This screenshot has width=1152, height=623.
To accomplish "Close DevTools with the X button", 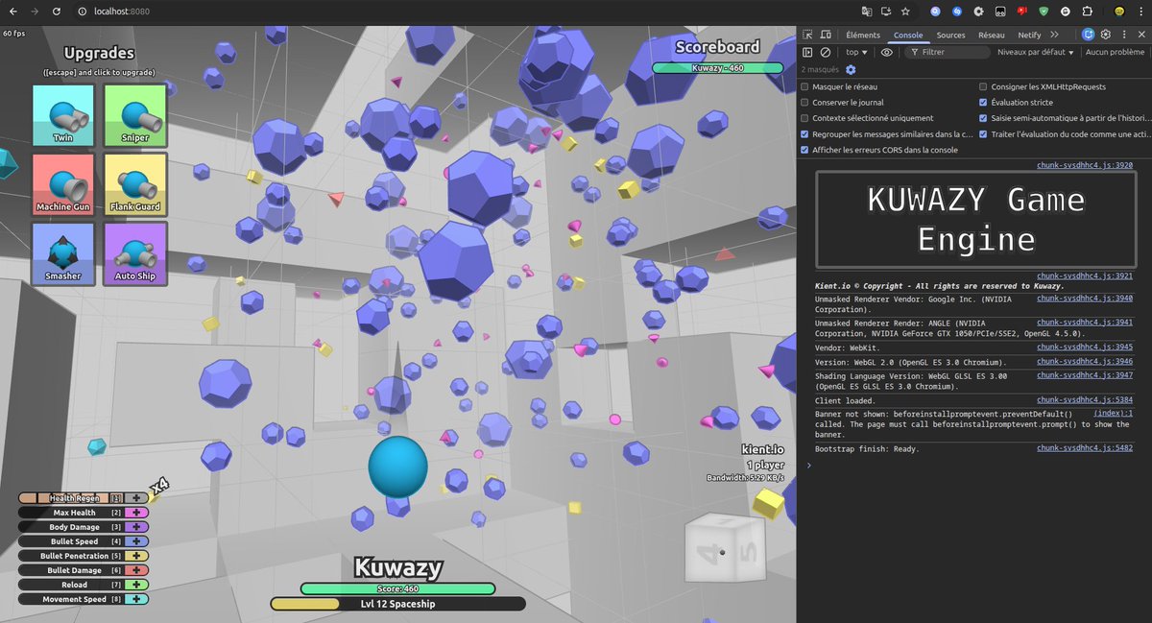I will [x=1140, y=35].
